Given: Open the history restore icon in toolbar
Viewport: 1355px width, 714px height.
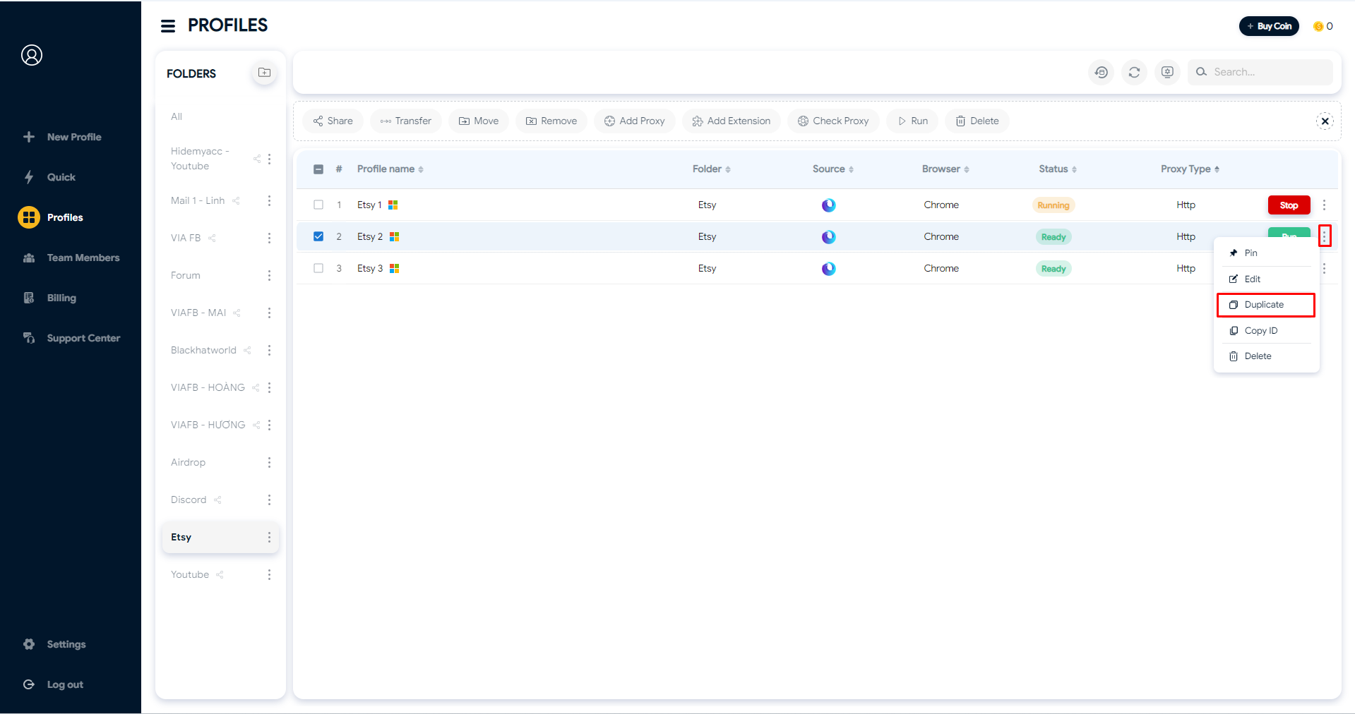Looking at the screenshot, I should click(x=1101, y=72).
